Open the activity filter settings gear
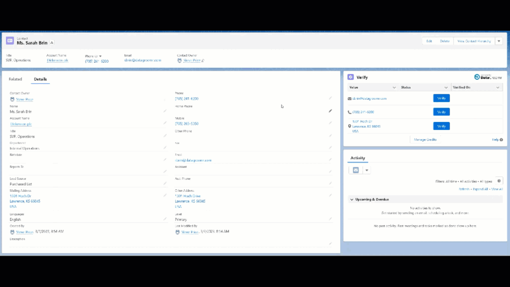Viewport: 510px width, 287px height. 499,181
